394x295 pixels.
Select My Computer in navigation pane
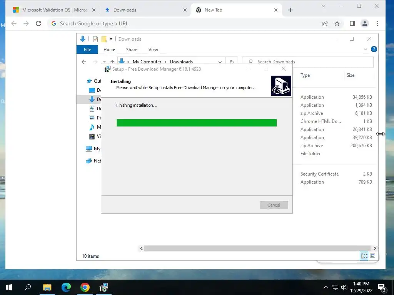click(x=93, y=149)
